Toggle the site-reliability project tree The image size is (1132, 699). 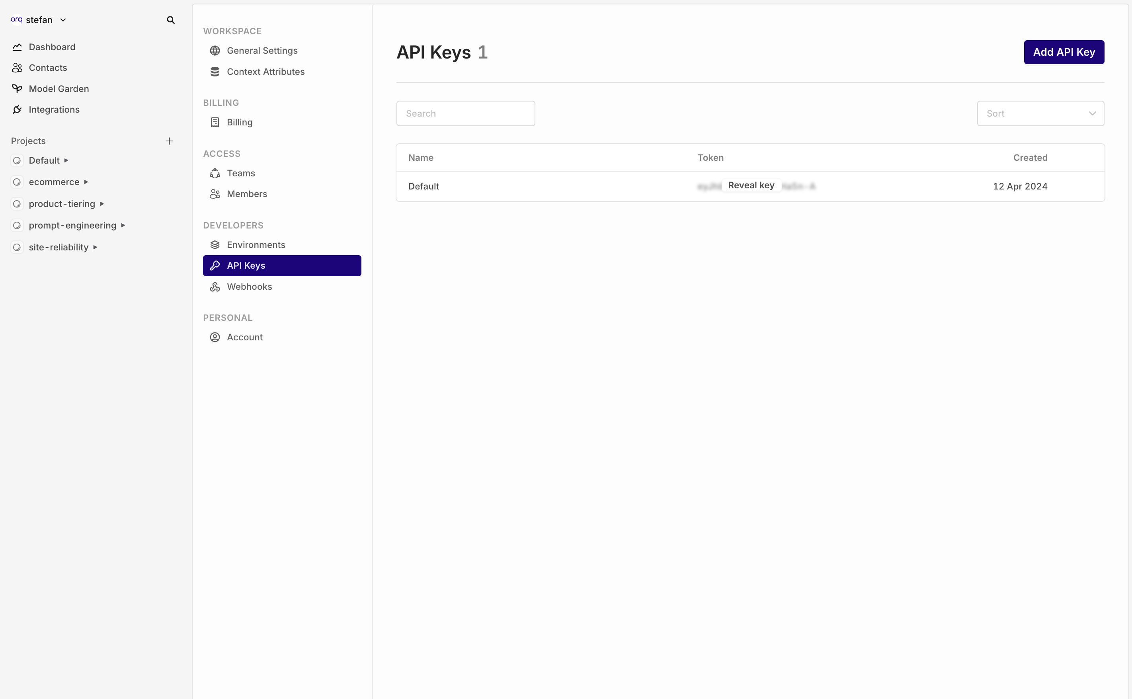96,247
